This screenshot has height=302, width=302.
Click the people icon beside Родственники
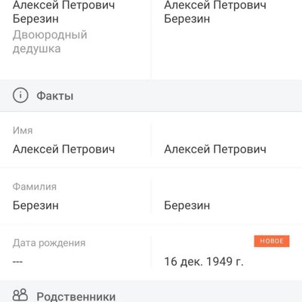20,295
